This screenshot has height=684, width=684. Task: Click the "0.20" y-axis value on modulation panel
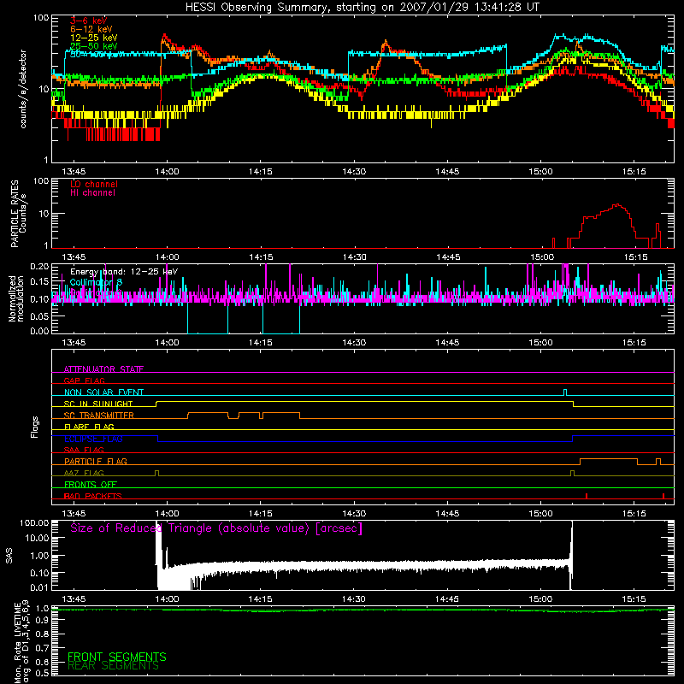39,266
